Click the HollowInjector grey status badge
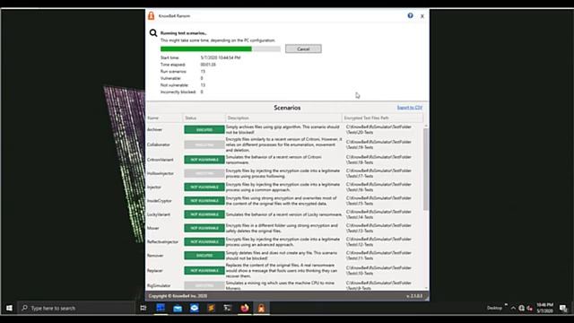 coord(204,173)
